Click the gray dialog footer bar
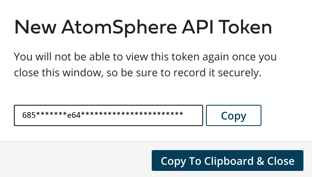Viewport: 312px width, 177px height. pyautogui.click(x=156, y=159)
